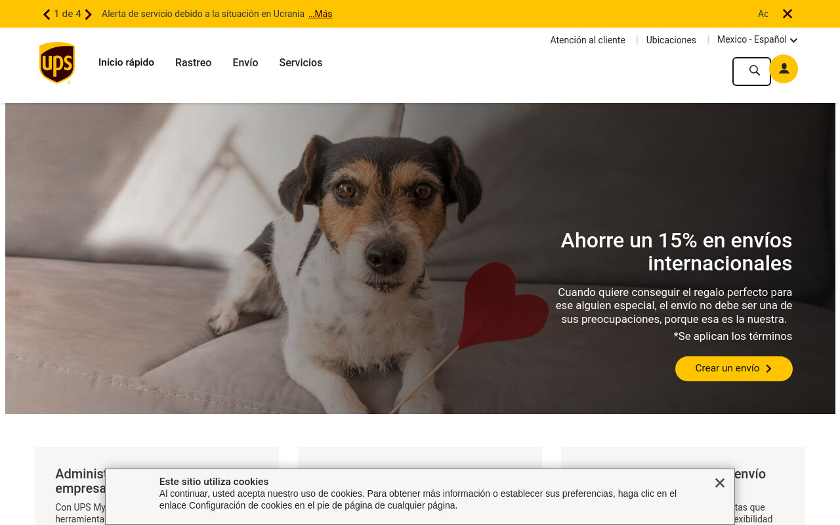Advance to next alert with right arrow

(x=89, y=14)
